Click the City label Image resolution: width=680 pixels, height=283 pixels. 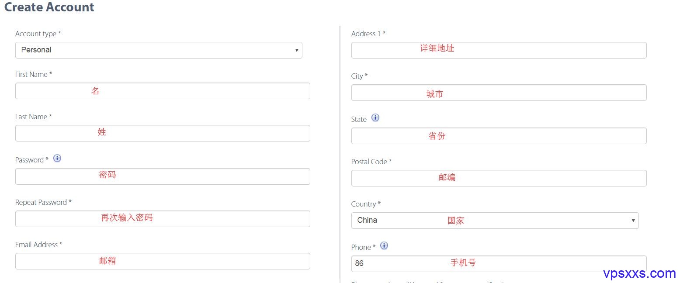tap(359, 76)
